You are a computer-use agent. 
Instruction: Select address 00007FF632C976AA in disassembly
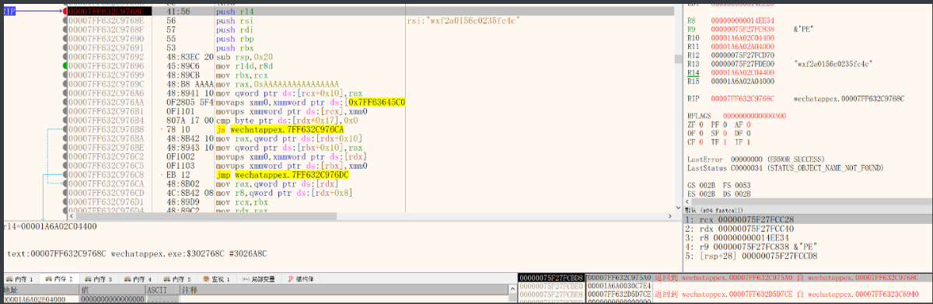(106, 103)
